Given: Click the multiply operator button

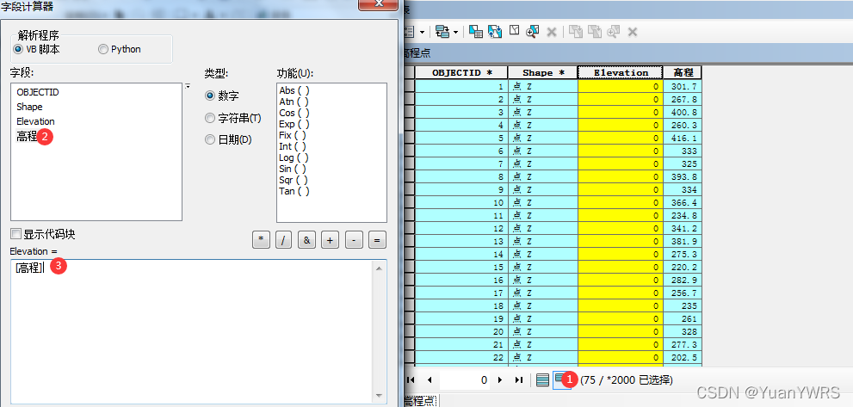Looking at the screenshot, I should (x=260, y=241).
